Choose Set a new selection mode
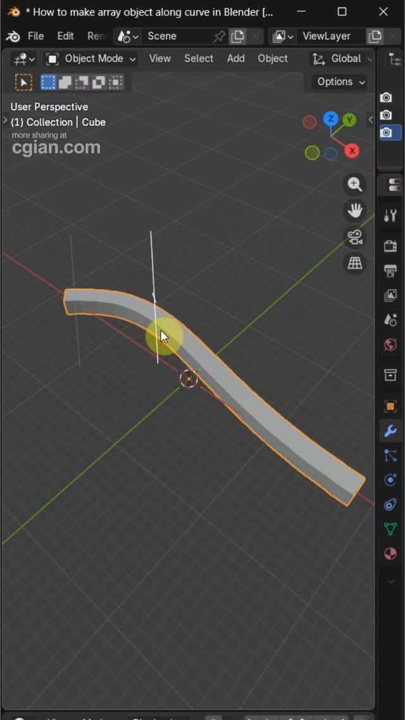The image size is (405, 720). [48, 82]
